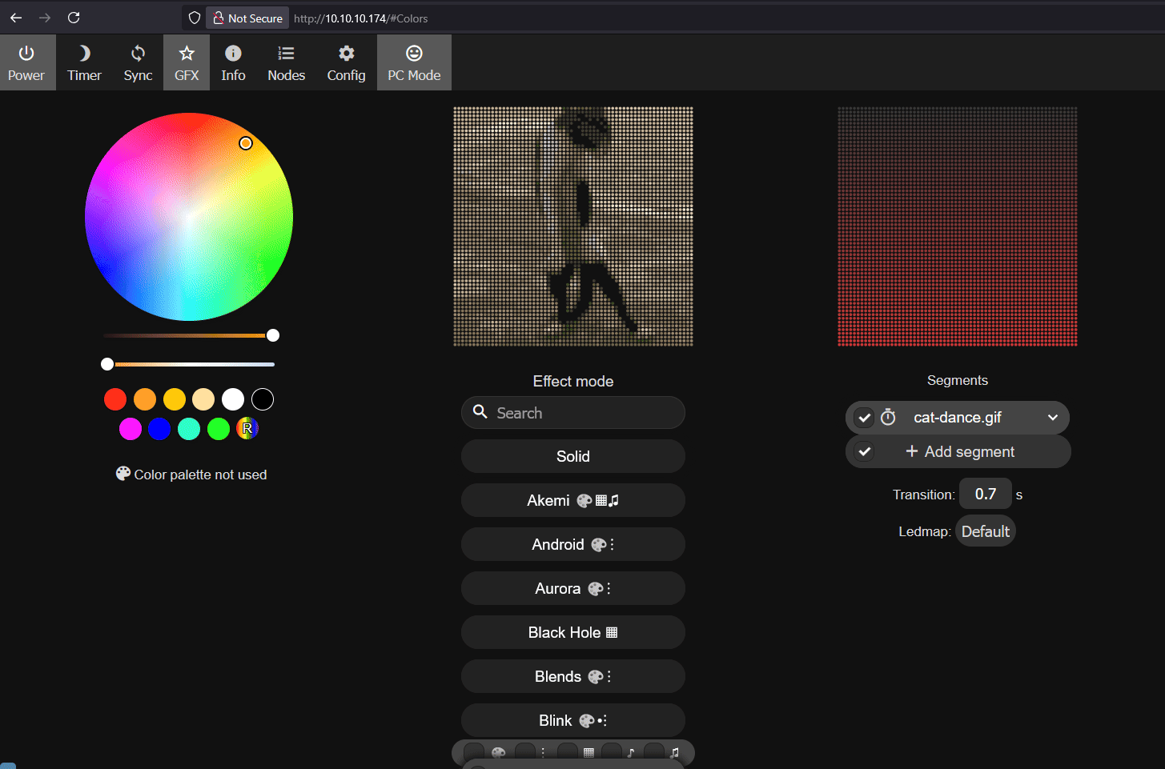Open the Timer nightlight option
Viewport: 1165px width, 769px height.
point(84,62)
